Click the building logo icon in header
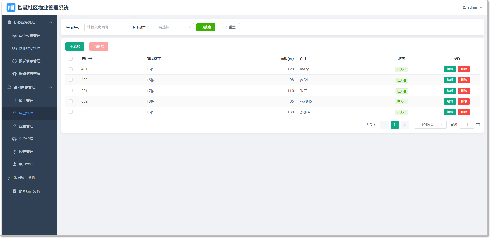 (x=11, y=7)
